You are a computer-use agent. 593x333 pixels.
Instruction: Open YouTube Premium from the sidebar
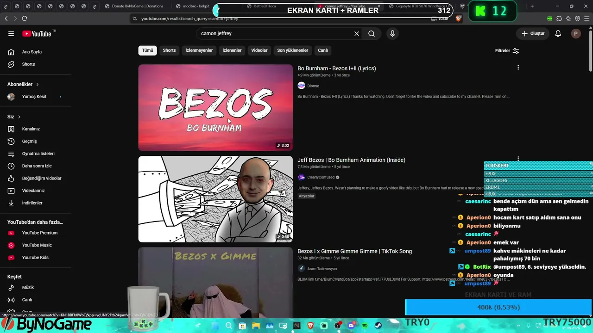coord(39,233)
